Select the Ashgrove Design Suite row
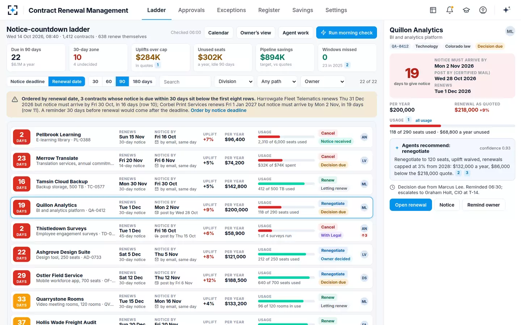521x325 pixels. [x=192, y=255]
